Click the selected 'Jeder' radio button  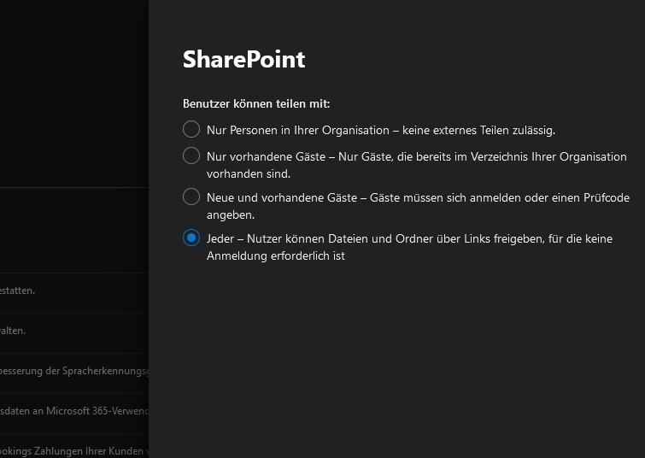tap(191, 238)
